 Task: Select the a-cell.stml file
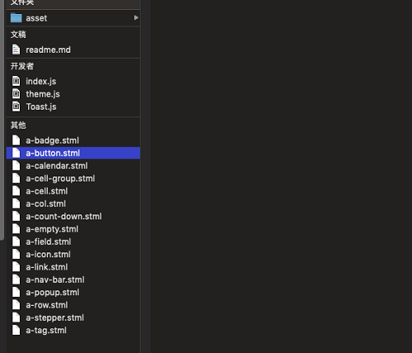click(73, 191)
